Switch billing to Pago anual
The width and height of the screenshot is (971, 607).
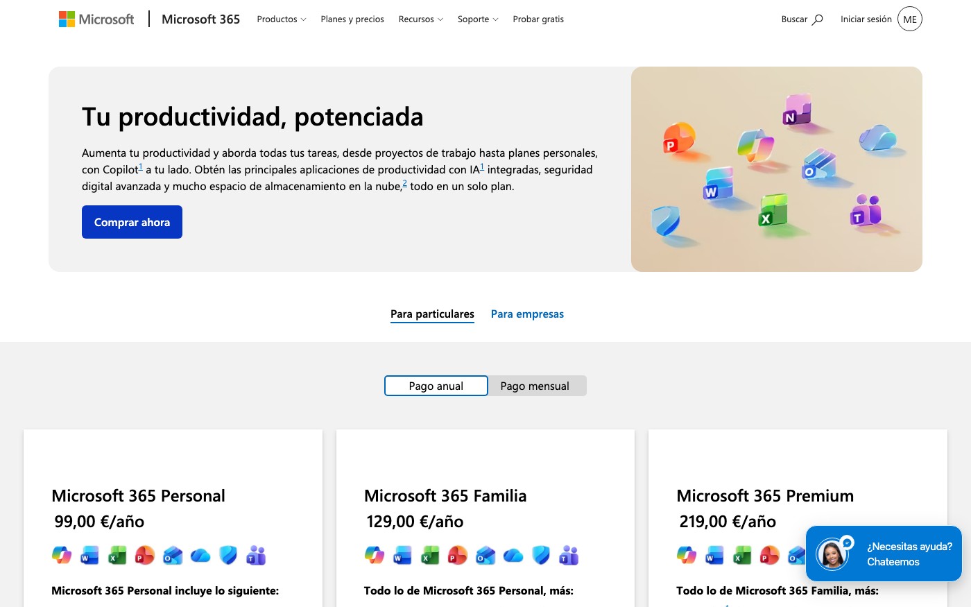pos(436,386)
